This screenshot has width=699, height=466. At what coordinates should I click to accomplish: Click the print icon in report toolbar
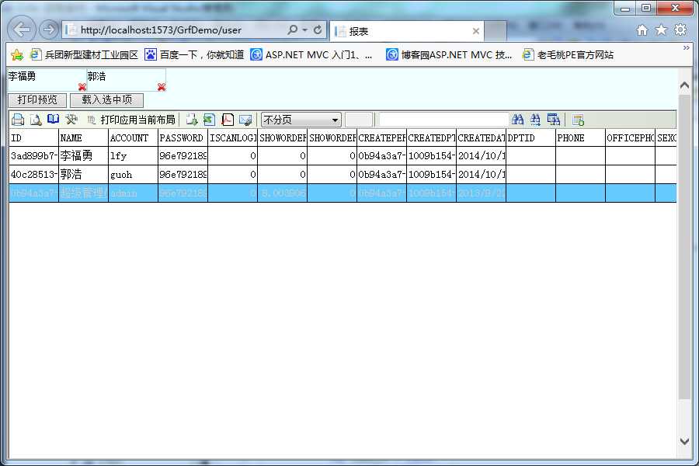[18, 120]
